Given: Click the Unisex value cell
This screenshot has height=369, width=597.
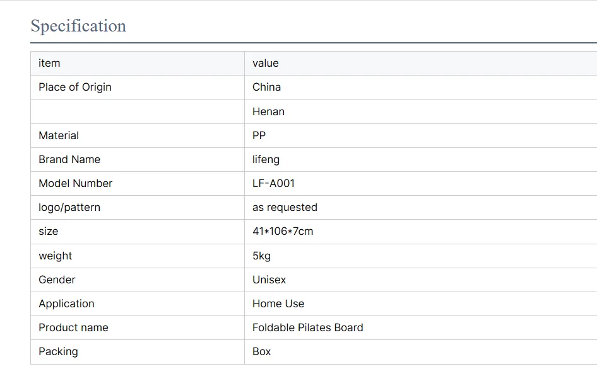Looking at the screenshot, I should (269, 280).
